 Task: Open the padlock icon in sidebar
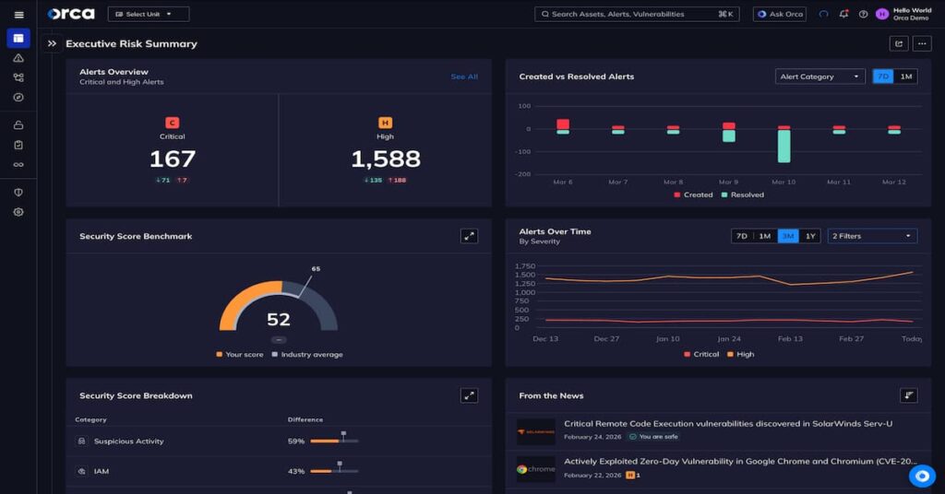[x=18, y=125]
